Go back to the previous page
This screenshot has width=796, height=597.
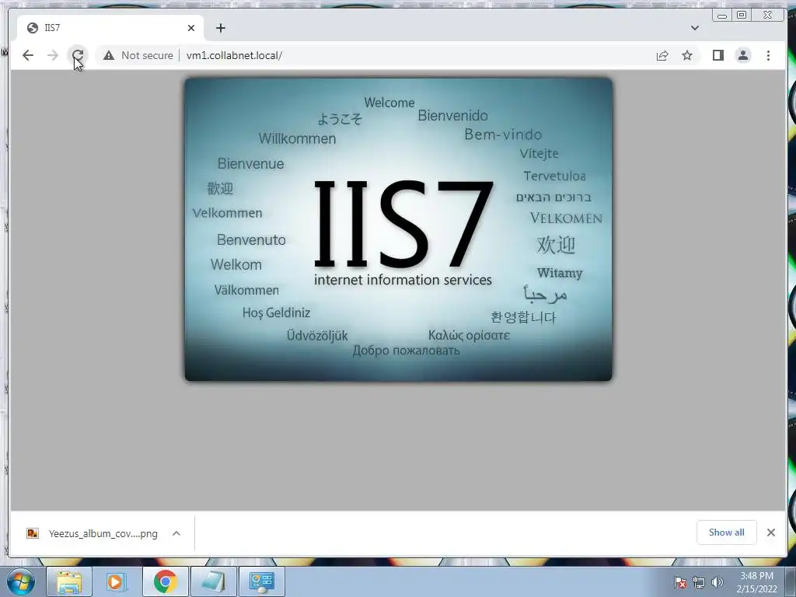click(28, 55)
